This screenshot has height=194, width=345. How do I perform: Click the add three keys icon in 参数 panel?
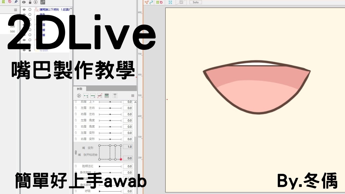(x=93, y=96)
